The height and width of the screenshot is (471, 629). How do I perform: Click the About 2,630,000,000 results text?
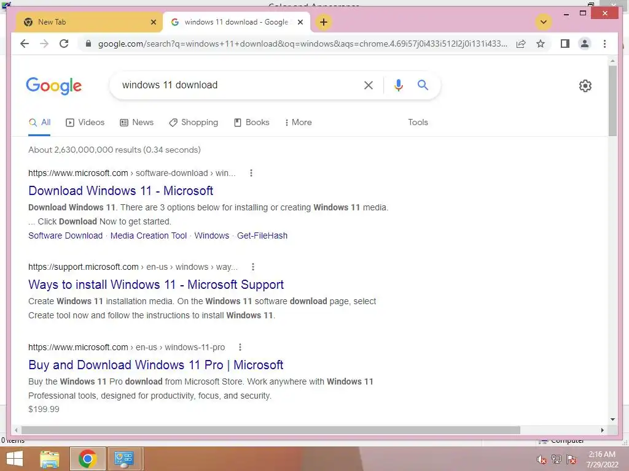(x=114, y=150)
